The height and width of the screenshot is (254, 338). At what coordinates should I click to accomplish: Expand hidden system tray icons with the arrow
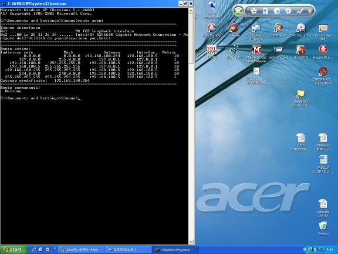(305, 250)
